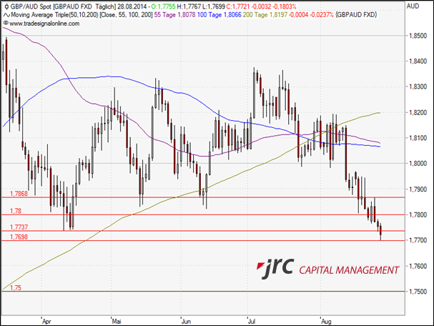
Task: Select the 1,7698 support line label
Action: click(19, 237)
